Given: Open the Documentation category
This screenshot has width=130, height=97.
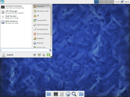Looking at the screenshot, I should [x=42, y=34].
